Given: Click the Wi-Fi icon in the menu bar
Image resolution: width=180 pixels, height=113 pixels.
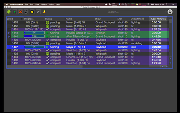Looking at the screenshot, I should (x=148, y=4).
